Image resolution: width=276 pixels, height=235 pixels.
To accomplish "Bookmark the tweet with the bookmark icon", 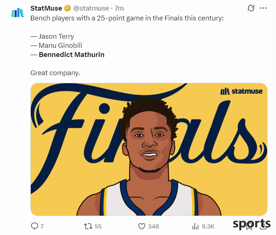I will pos(249,226).
